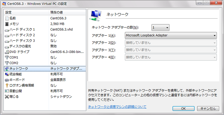Click the シャットダウン value
The width and height of the screenshot is (224, 115).
(61, 97)
